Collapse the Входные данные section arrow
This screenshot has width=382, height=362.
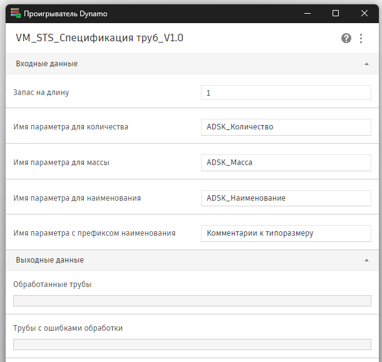[366, 64]
